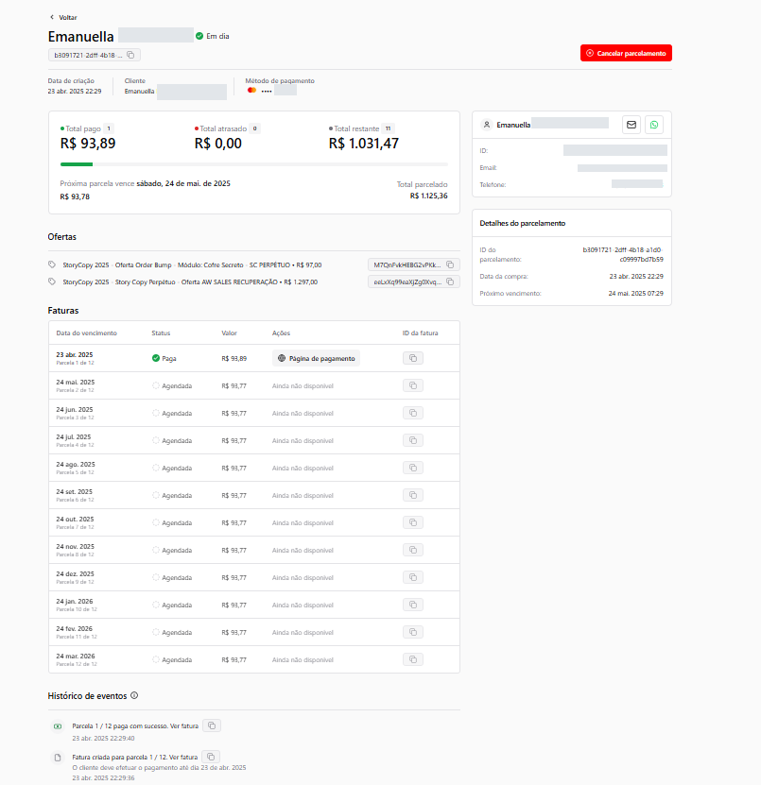Click the Próximo vencimento date value

pos(636,294)
